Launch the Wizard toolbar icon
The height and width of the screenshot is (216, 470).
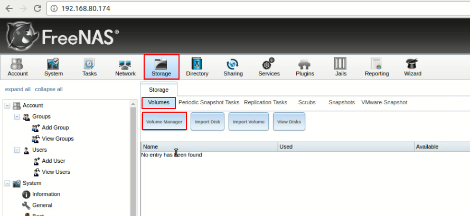click(412, 67)
